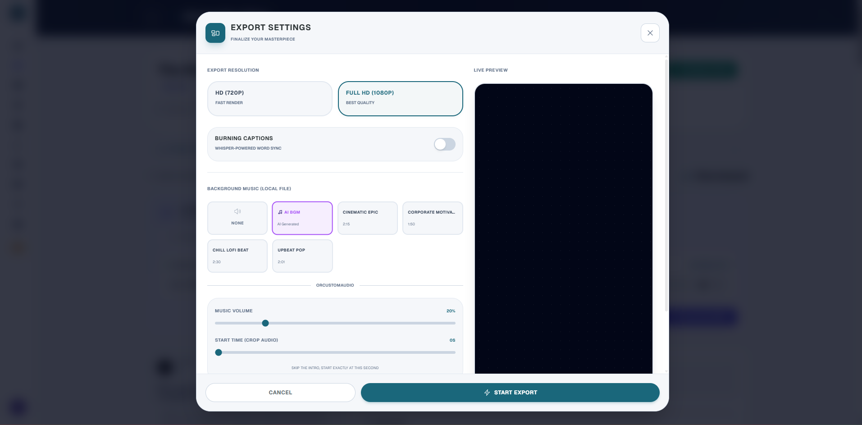Click the Export Resolution heading
This screenshot has width=862, height=425.
[233, 70]
